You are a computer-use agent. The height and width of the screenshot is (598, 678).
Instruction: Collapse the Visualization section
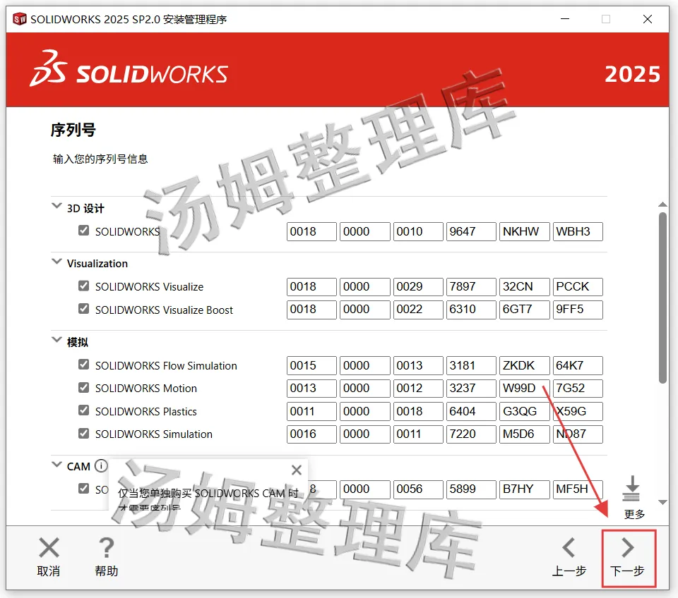tap(56, 261)
